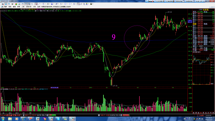
Task: Click the 277.50 low price label
Action: (115, 86)
